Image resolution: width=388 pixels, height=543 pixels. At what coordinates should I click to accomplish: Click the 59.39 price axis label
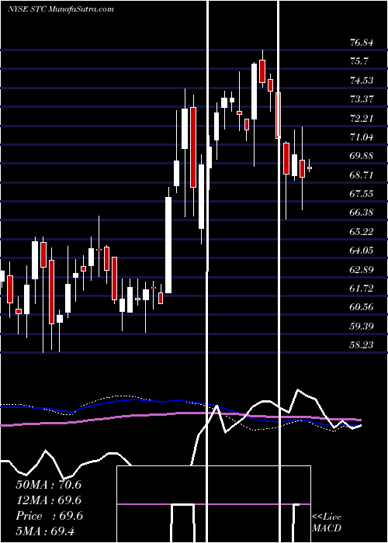(362, 326)
